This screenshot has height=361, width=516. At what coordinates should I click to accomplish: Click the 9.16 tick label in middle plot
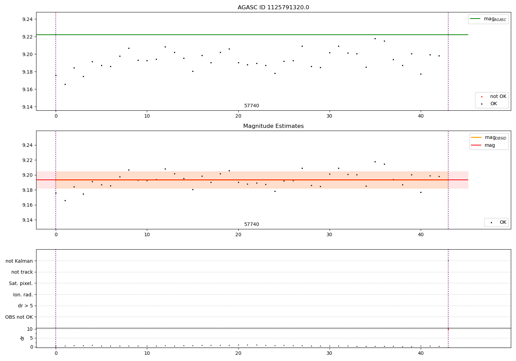coord(28,205)
